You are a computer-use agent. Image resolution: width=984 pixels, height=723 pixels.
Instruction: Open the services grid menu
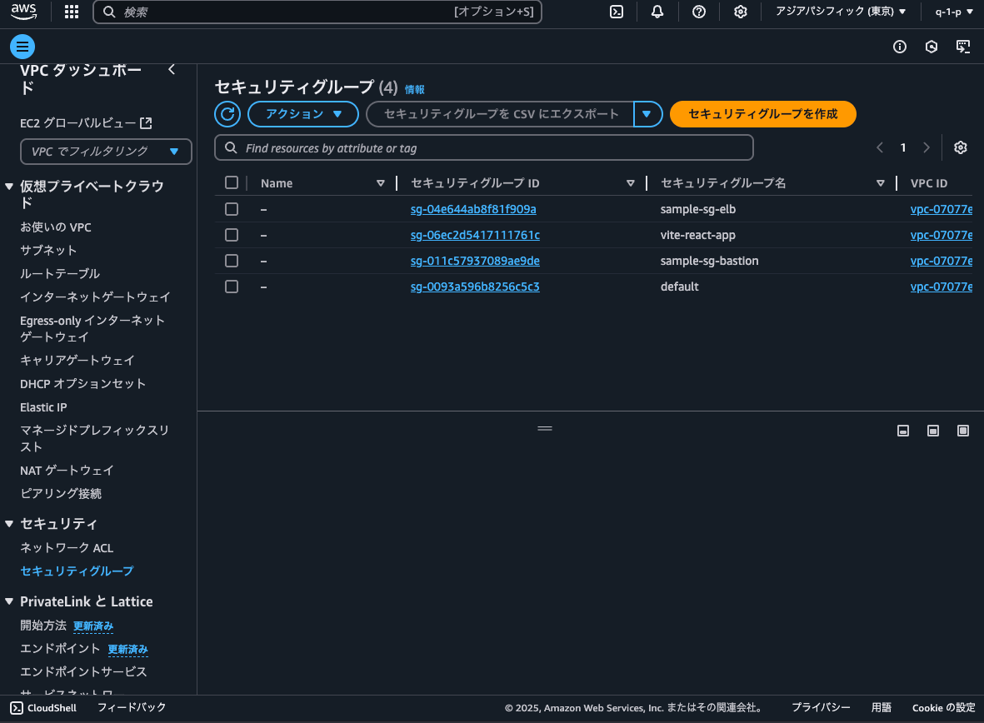click(72, 12)
